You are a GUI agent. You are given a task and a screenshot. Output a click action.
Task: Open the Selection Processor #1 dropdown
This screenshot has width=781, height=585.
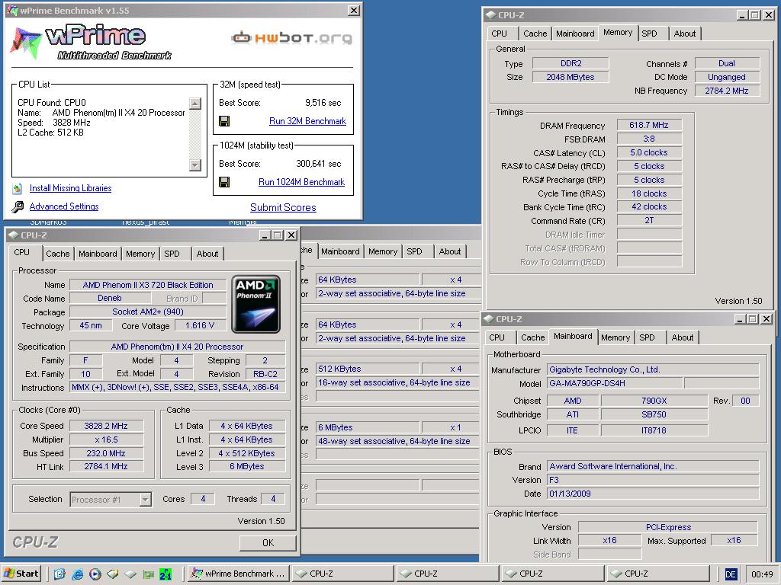pos(146,499)
